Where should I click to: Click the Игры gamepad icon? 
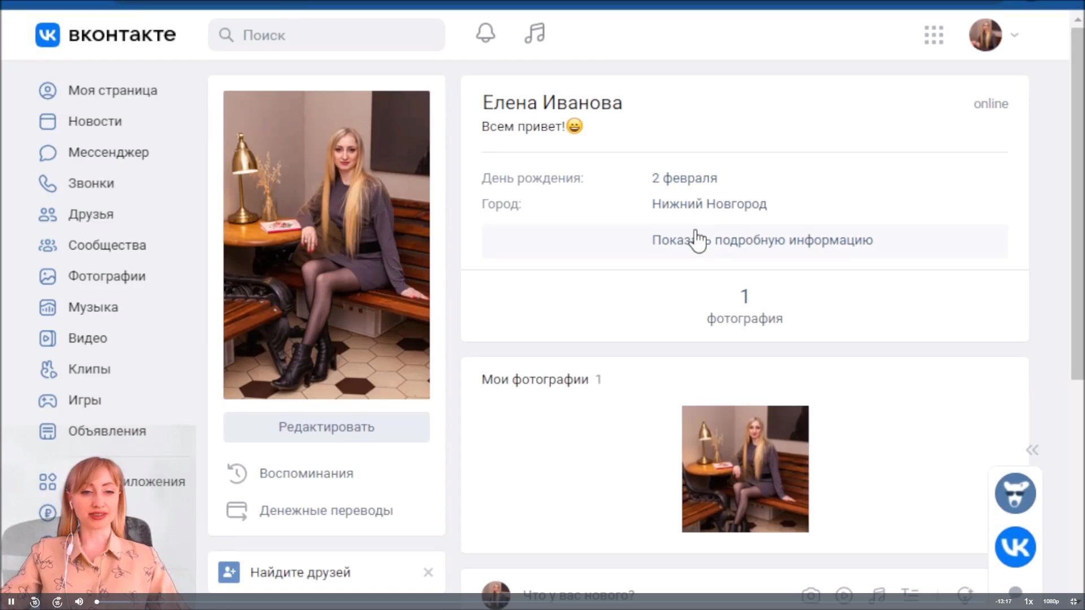click(47, 400)
